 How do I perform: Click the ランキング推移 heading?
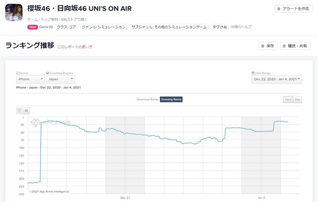(x=30, y=45)
